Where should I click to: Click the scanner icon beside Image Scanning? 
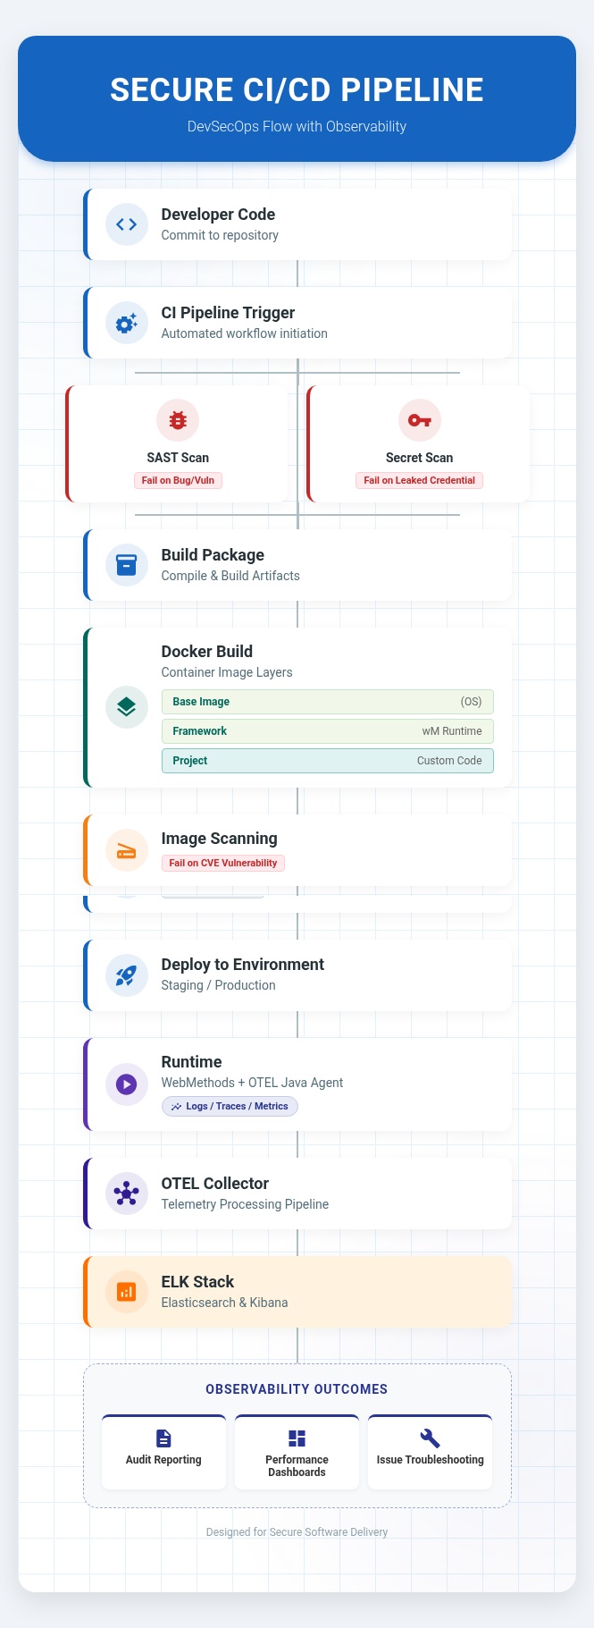(127, 850)
